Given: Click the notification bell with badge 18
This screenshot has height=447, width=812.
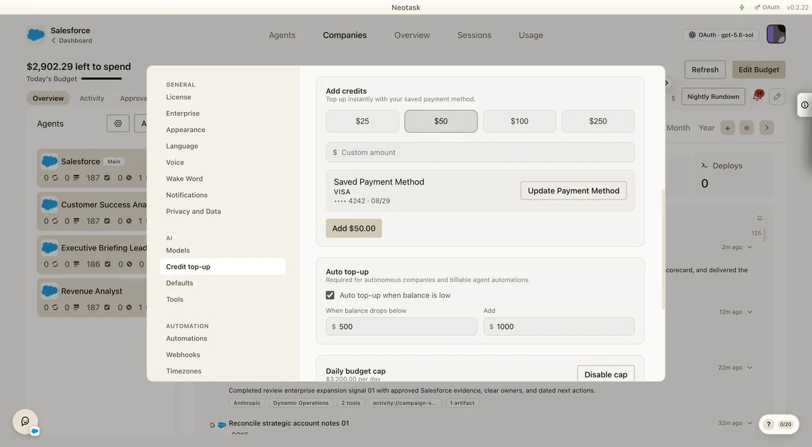Looking at the screenshot, I should (x=757, y=96).
